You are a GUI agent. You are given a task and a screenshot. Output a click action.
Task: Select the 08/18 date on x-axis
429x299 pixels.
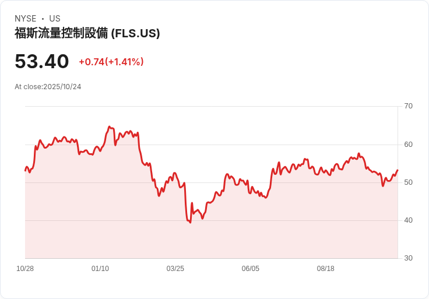[x=326, y=269]
